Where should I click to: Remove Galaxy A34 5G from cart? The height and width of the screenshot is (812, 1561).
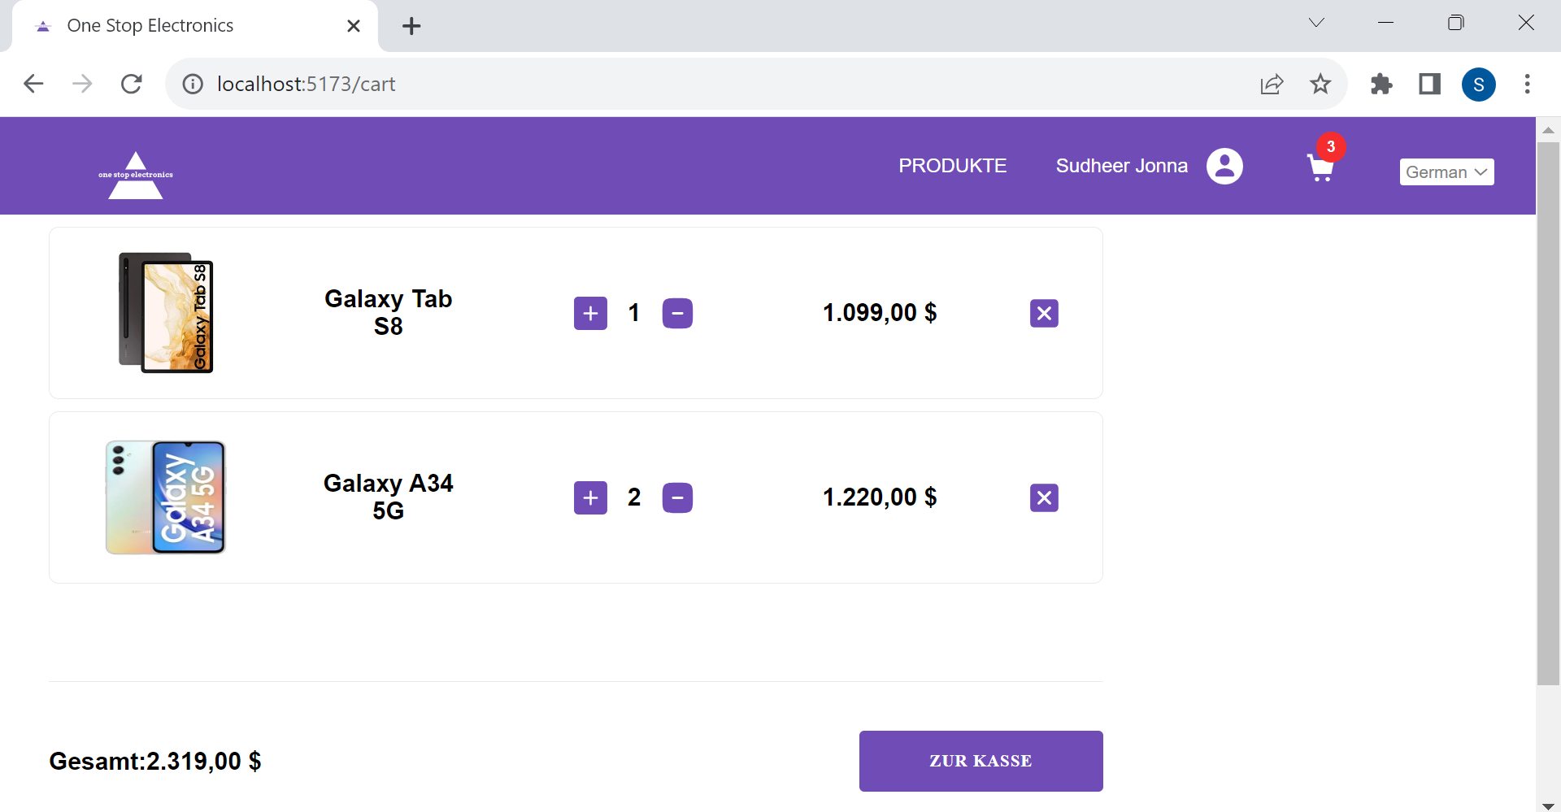(1044, 497)
